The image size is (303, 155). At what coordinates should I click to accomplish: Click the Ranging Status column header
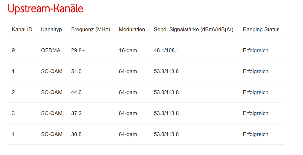point(261,30)
